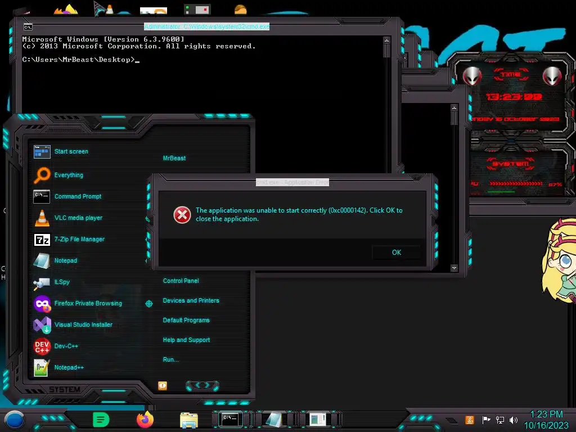This screenshot has width=576, height=432.
Task: Open Firefox Private Browsing mask icon
Action: (42, 303)
